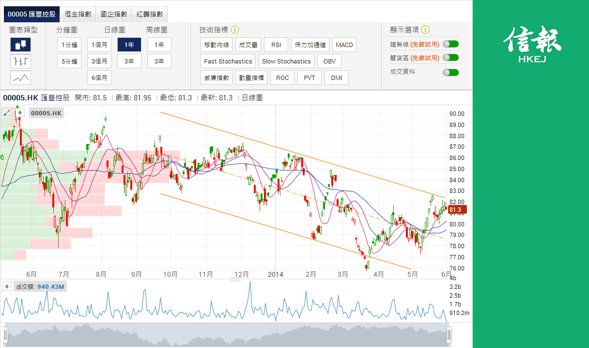589x348 pixels.
Task: Add the MACD indicator
Action: tap(344, 45)
